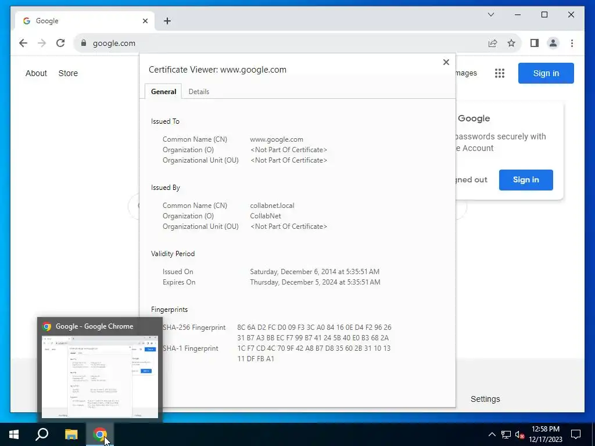Click Sign in inside the Google card
This screenshot has width=595, height=446.
[x=525, y=180]
